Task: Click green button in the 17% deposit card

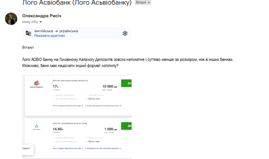Action: tap(126, 83)
